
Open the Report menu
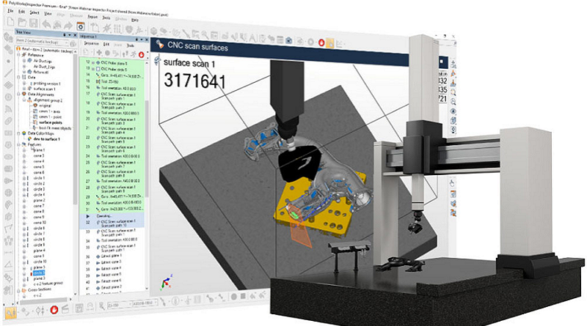(x=92, y=16)
